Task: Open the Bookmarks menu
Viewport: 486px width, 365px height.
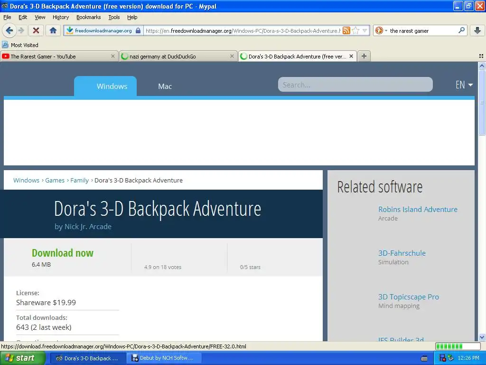Action: point(88,17)
